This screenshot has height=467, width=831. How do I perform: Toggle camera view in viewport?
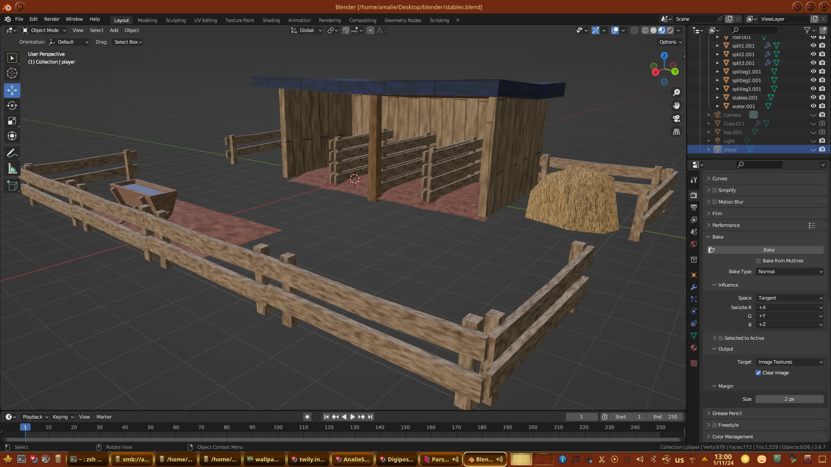point(676,118)
